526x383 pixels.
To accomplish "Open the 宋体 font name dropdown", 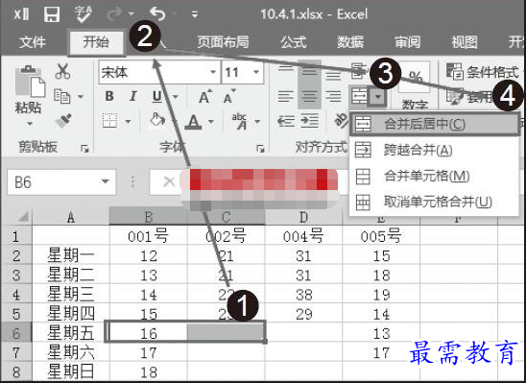I will pos(213,72).
